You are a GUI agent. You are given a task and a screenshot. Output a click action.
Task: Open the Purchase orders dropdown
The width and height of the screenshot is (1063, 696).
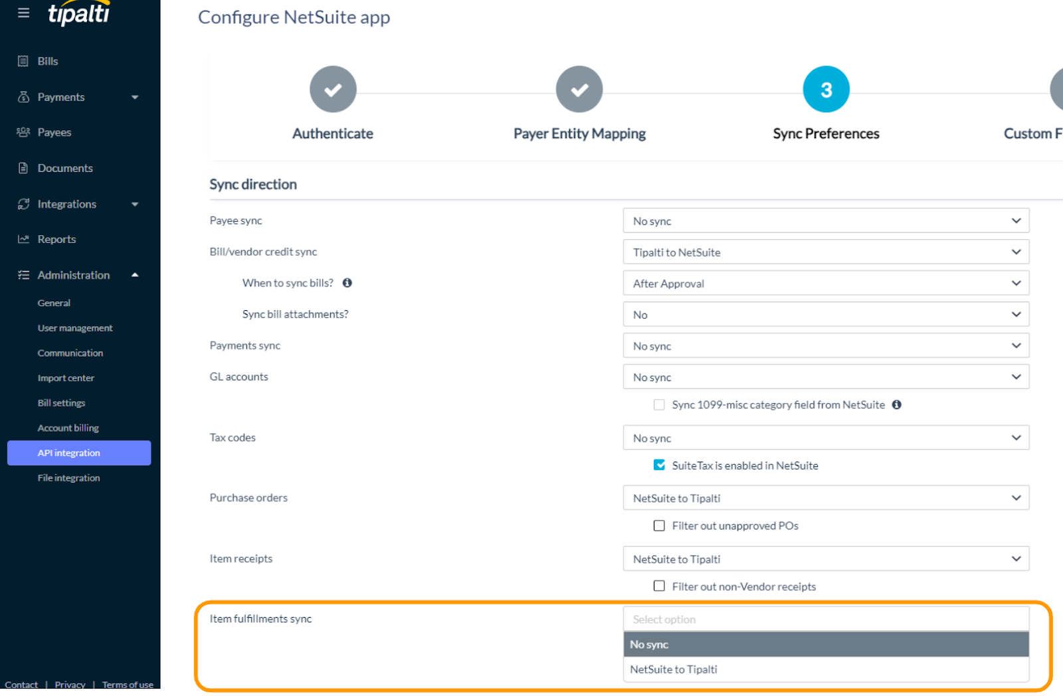[826, 497]
